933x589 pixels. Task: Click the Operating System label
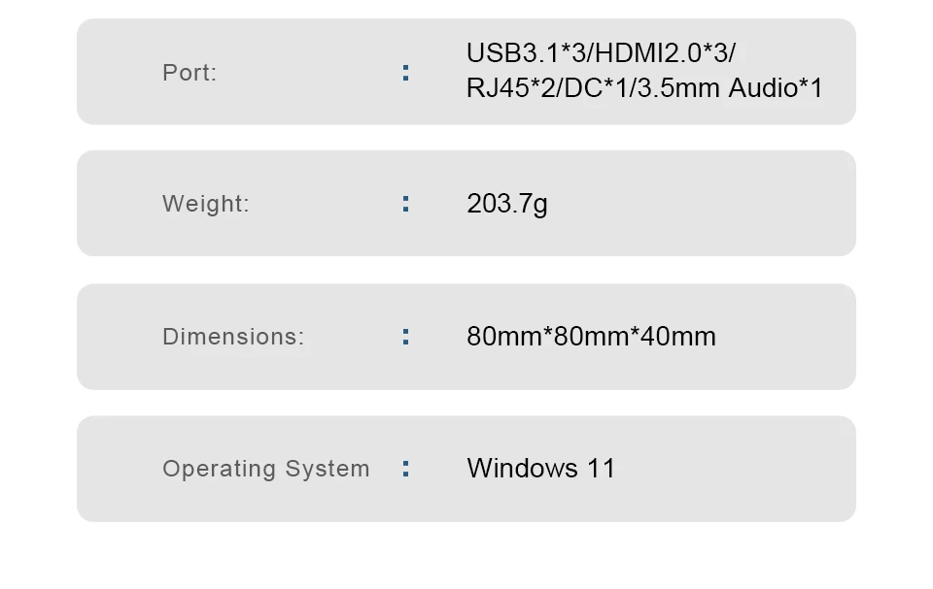[x=266, y=469]
